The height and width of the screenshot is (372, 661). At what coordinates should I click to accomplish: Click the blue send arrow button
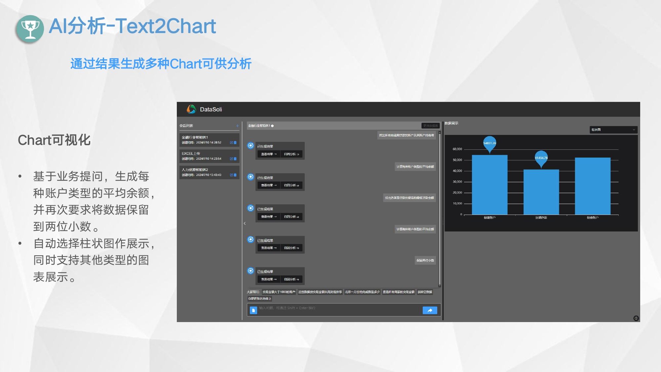(430, 310)
